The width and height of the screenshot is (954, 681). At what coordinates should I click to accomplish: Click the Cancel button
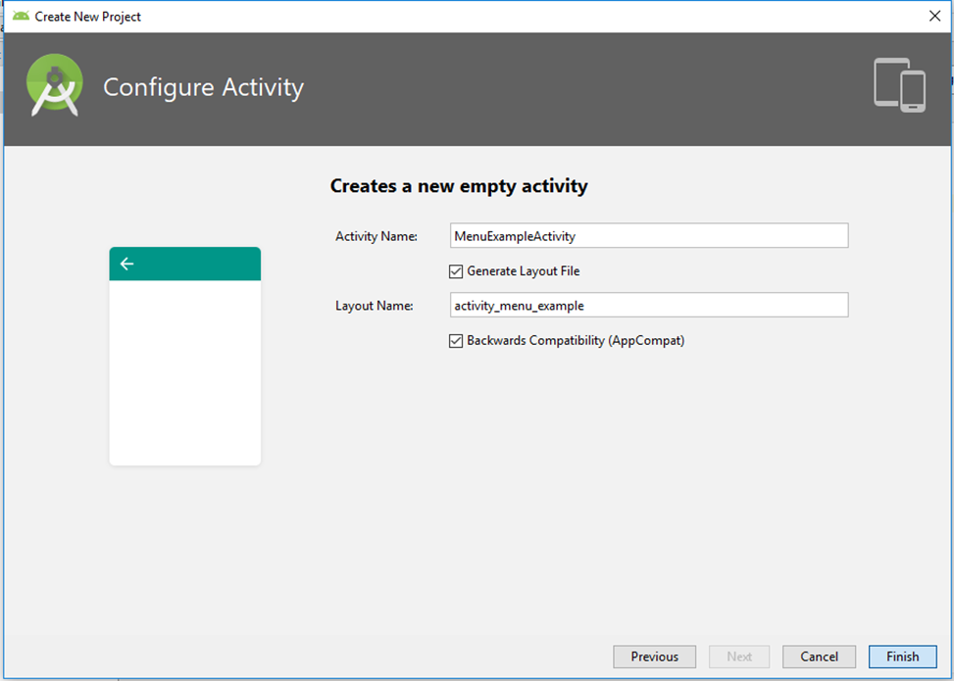819,657
